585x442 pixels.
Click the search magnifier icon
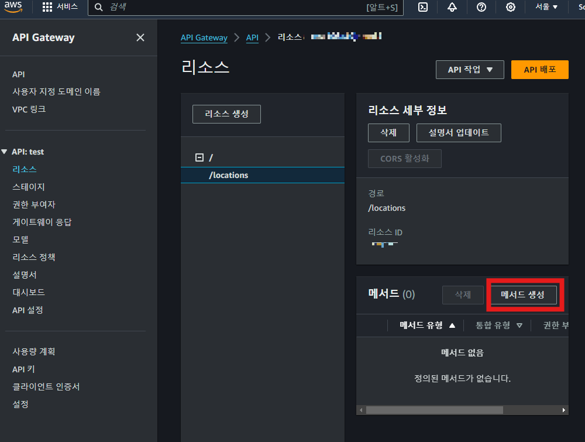coord(98,7)
